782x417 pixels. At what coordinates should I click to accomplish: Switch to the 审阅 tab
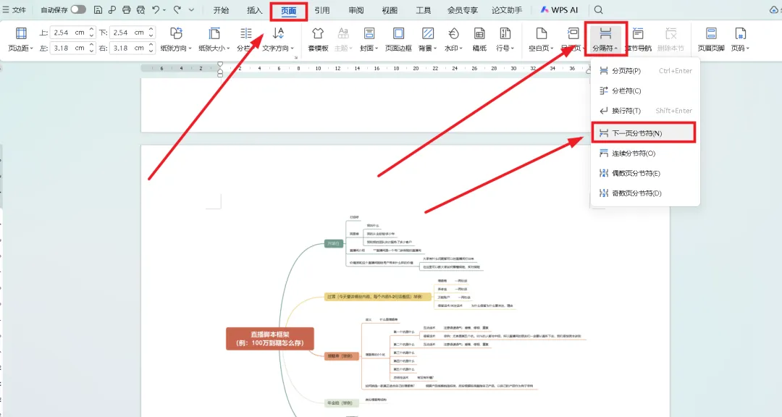click(x=356, y=10)
